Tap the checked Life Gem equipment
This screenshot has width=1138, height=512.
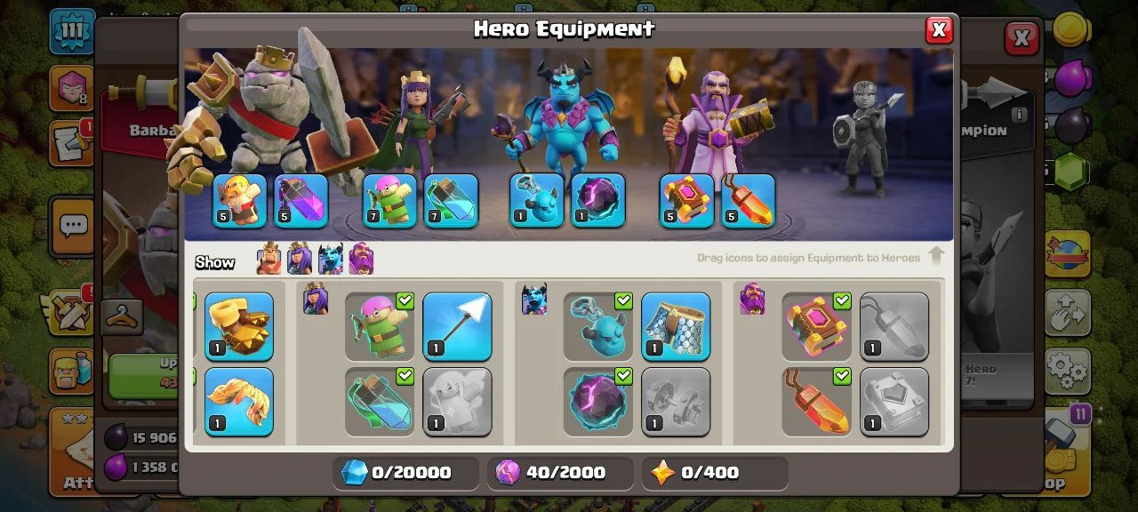click(x=816, y=402)
